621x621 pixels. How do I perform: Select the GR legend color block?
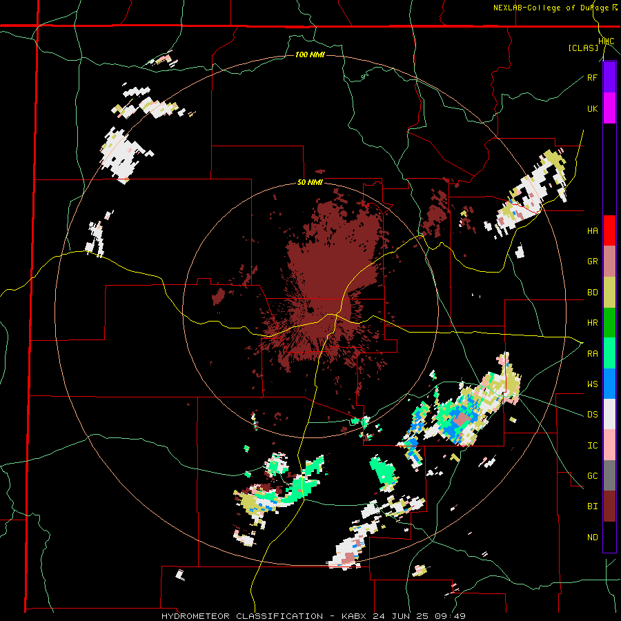pos(609,262)
